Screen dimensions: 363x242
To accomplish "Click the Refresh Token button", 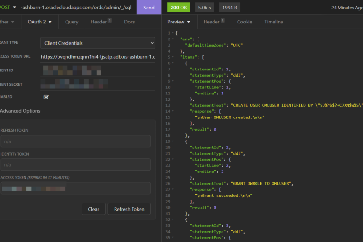I will click(129, 209).
